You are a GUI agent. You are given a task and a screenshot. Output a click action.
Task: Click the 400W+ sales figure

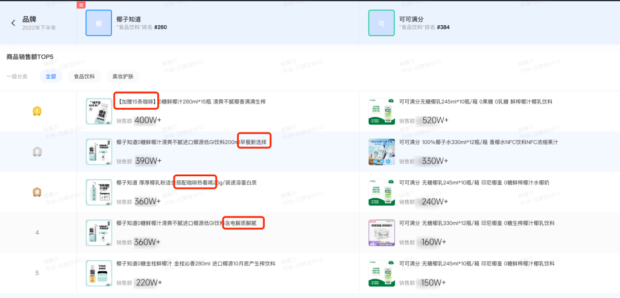[x=148, y=120]
